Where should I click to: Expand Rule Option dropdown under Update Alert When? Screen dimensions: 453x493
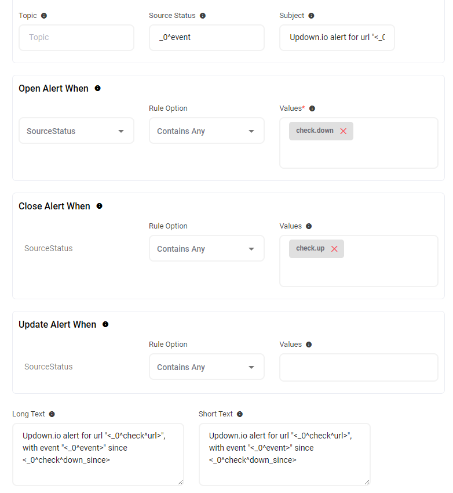206,367
